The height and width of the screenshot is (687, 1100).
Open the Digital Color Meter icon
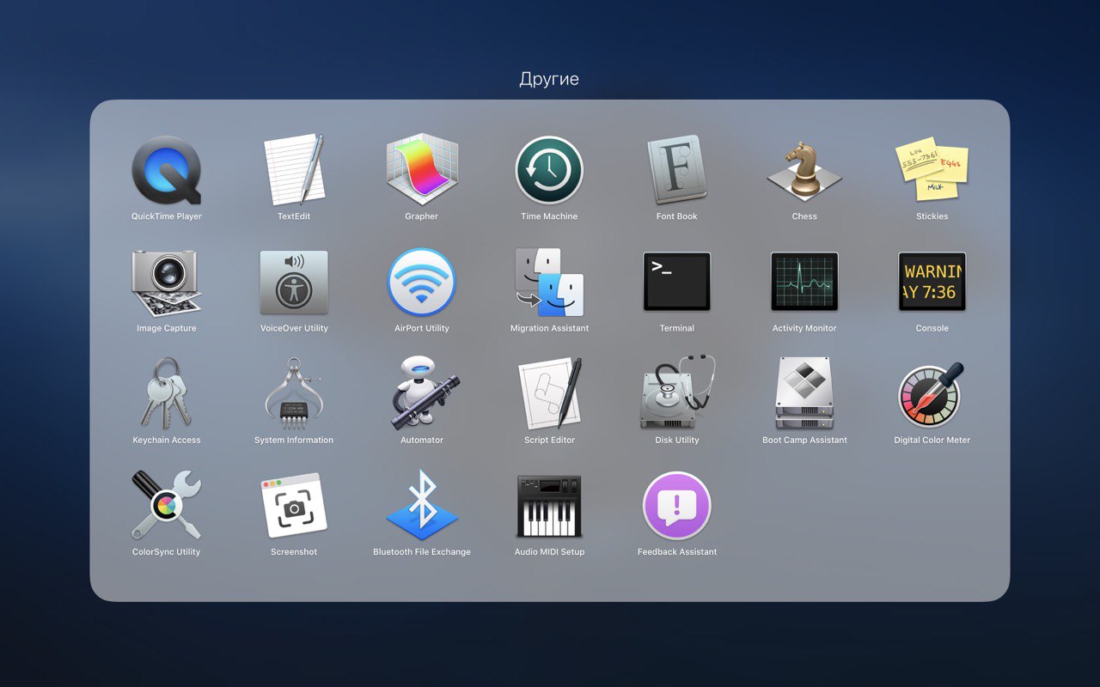932,394
